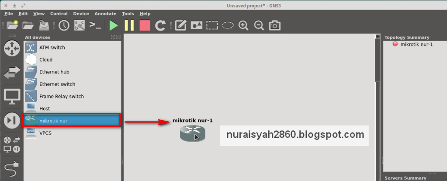Viewport: 447px width, 181px height.
Task: Select VPCS in device list
Action: coord(72,133)
